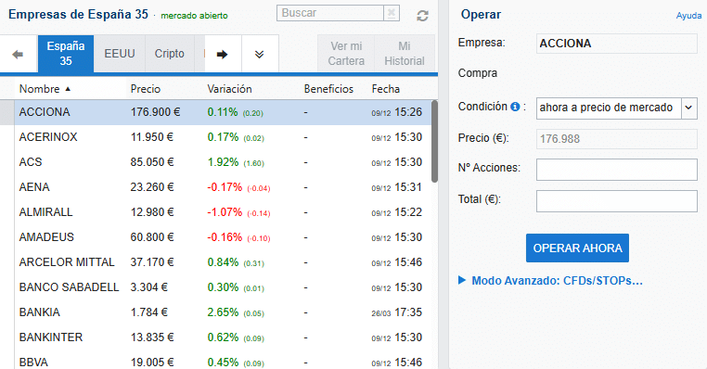This screenshot has height=369, width=707.
Task: Click the refresh icon next to search
Action: pos(422,16)
